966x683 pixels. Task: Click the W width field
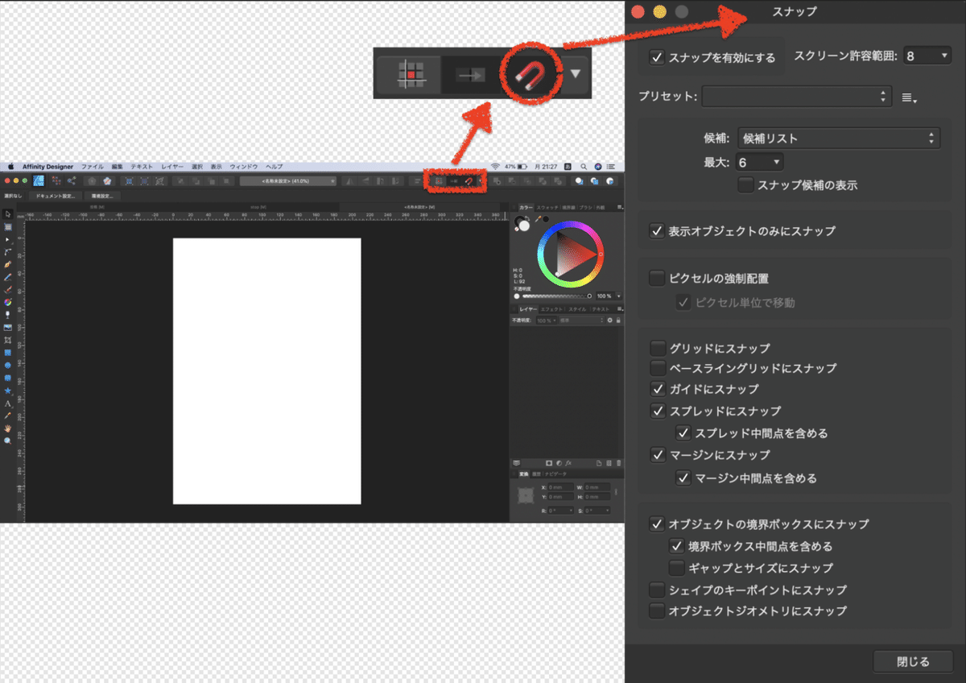pyautogui.click(x=597, y=487)
